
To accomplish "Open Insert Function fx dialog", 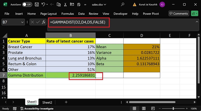I will coord(44,22).
